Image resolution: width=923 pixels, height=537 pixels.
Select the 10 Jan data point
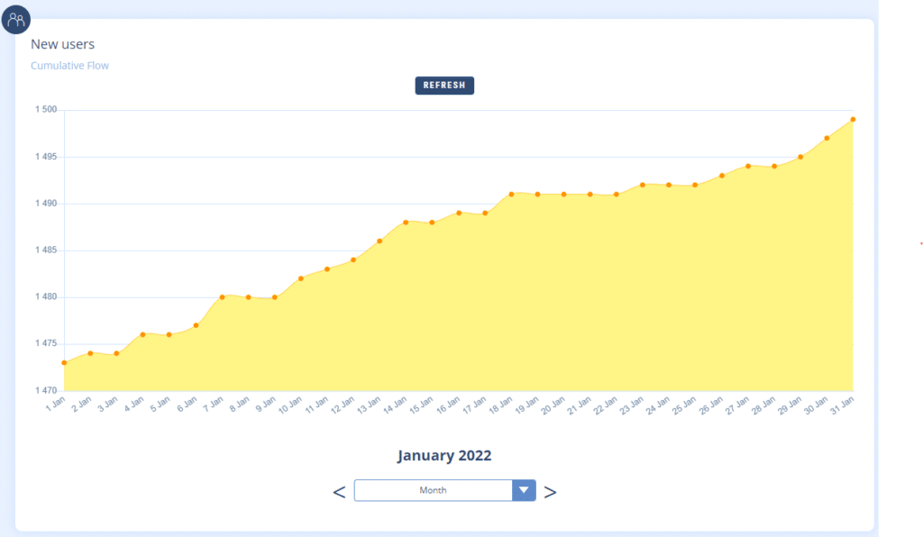[x=301, y=278]
